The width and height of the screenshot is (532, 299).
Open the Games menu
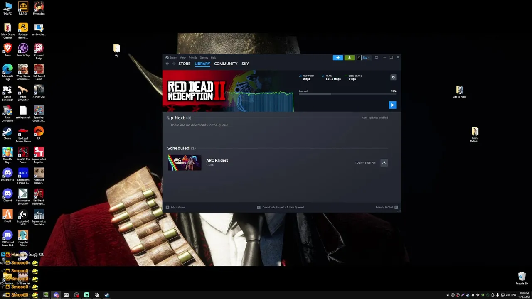tap(204, 58)
